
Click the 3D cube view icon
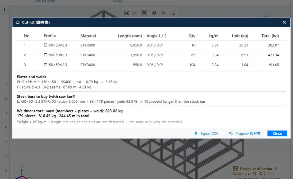click(x=144, y=13)
